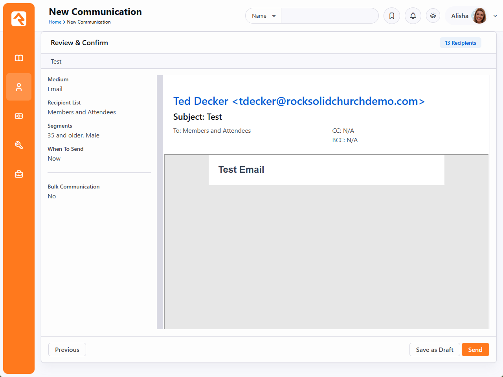Viewport: 503px width, 377px height.
Task: Open the wrench Admin Tools icon
Action: coord(19,145)
